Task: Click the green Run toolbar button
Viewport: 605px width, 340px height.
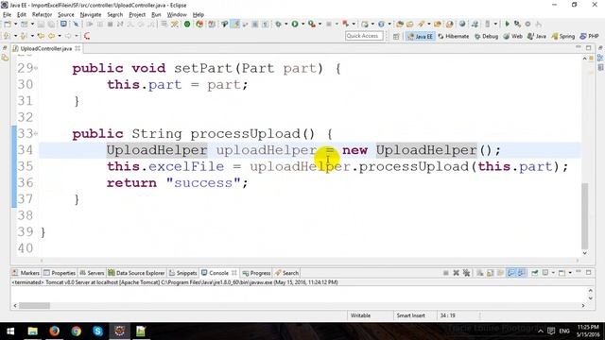Action: click(x=295, y=24)
